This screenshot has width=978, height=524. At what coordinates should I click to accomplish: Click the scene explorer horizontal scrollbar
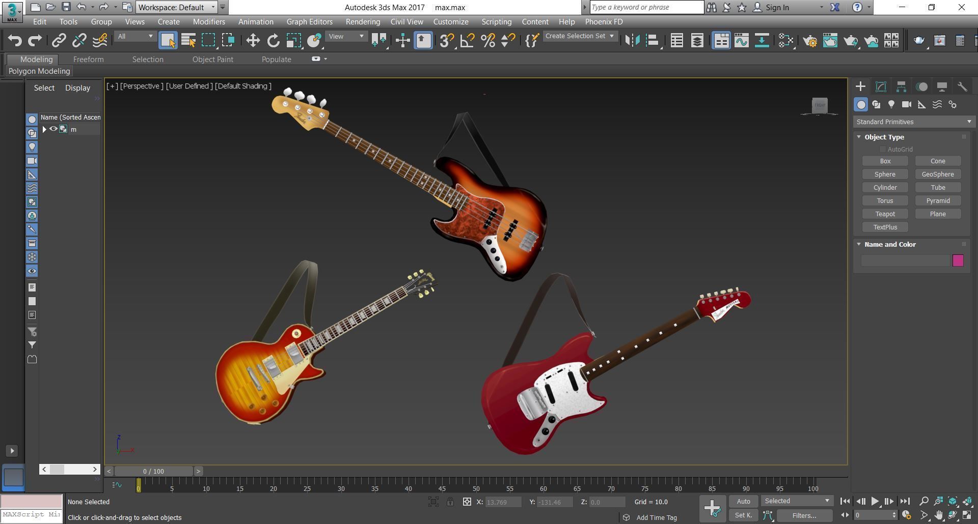click(x=70, y=469)
